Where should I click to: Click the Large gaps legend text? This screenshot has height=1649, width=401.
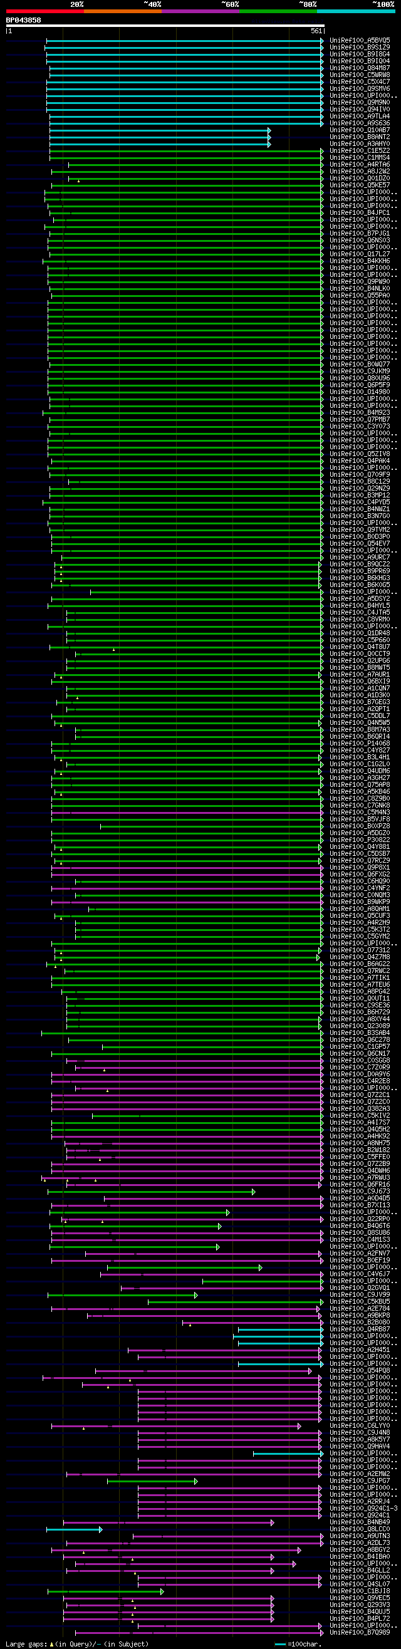[26, 1643]
